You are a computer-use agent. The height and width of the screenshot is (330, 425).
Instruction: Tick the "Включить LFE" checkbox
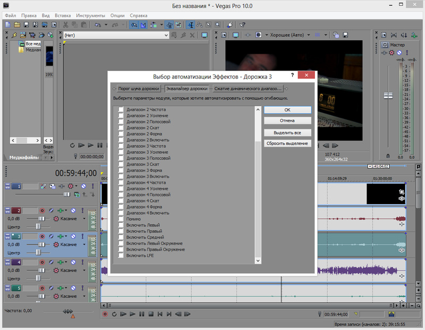(121, 256)
